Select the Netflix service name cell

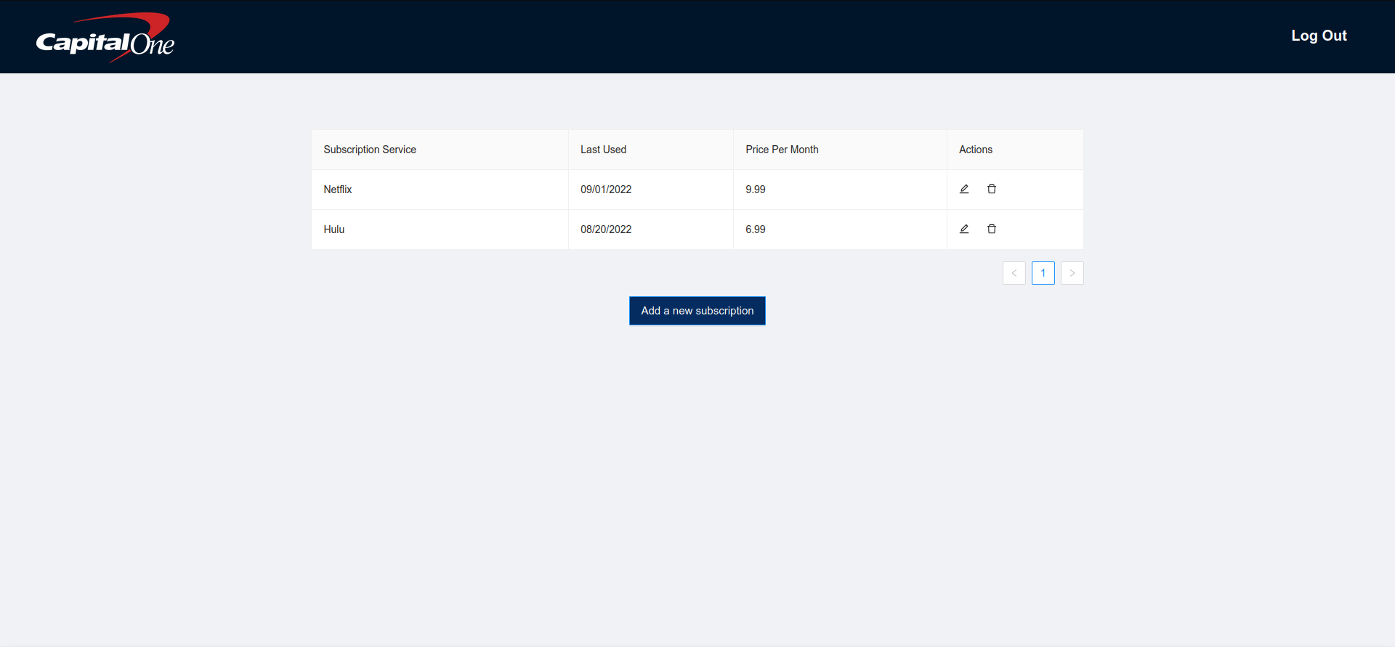(x=440, y=190)
